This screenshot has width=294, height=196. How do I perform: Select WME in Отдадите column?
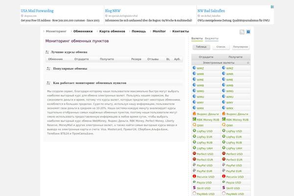(200, 80)
